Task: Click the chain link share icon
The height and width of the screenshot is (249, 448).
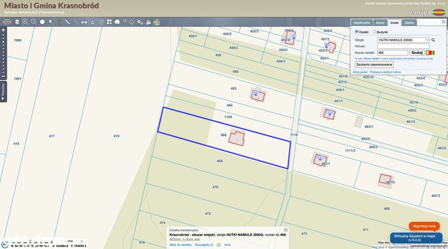Action: 76,22
